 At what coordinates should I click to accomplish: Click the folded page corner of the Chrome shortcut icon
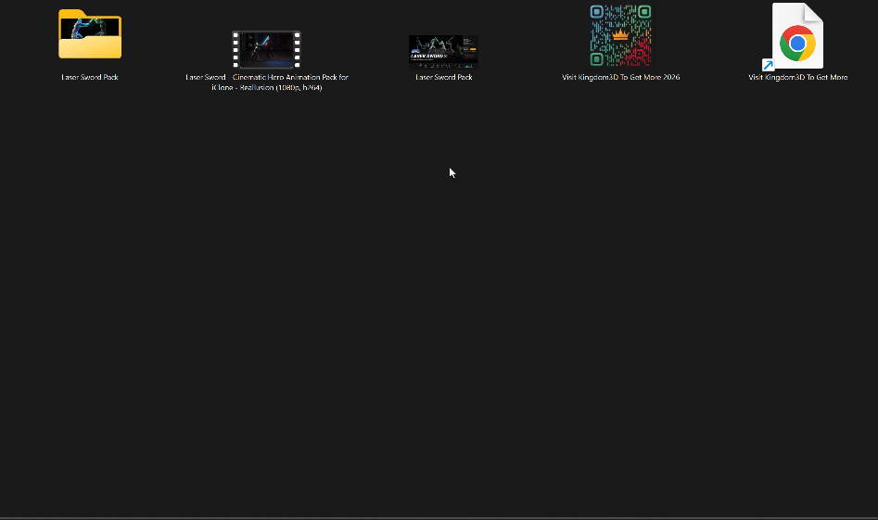[814, 12]
